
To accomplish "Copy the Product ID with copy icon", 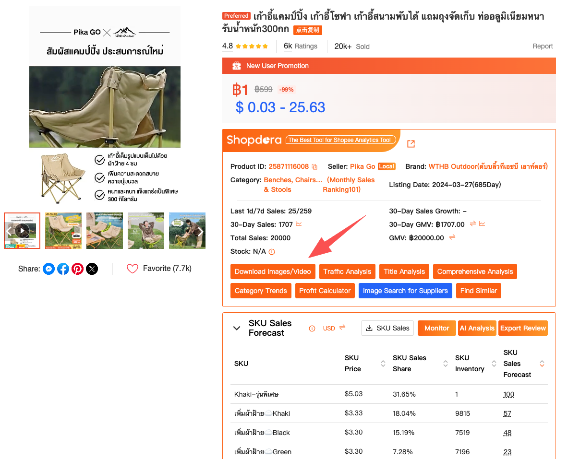I will 314,167.
